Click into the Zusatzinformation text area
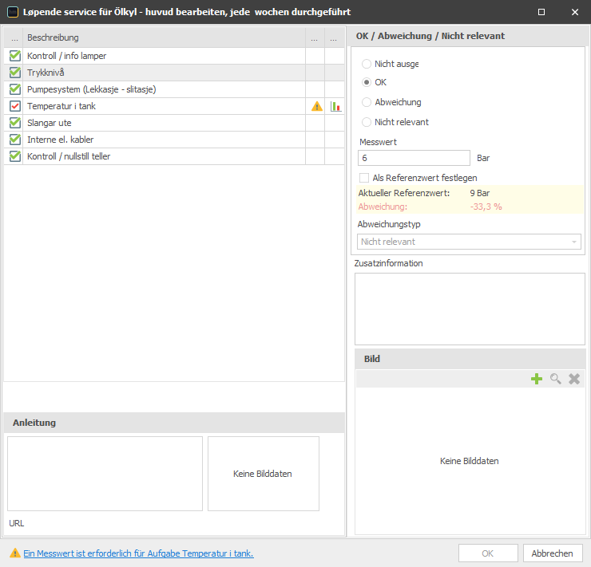Image resolution: width=591 pixels, height=567 pixels. pyautogui.click(x=470, y=309)
